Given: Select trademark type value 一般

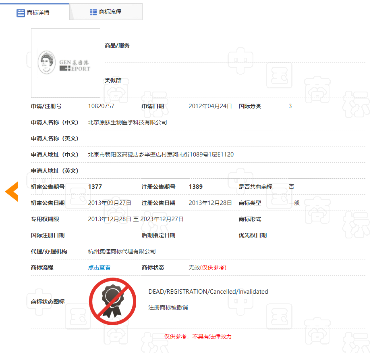Looking at the screenshot, I should coord(294,203).
